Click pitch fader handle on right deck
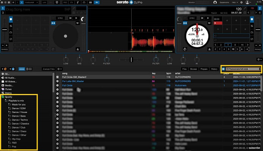This screenshot has width=263, height=151. pos(258,30)
